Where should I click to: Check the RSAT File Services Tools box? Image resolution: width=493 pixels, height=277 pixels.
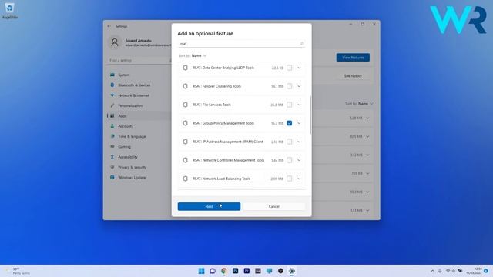pyautogui.click(x=290, y=105)
